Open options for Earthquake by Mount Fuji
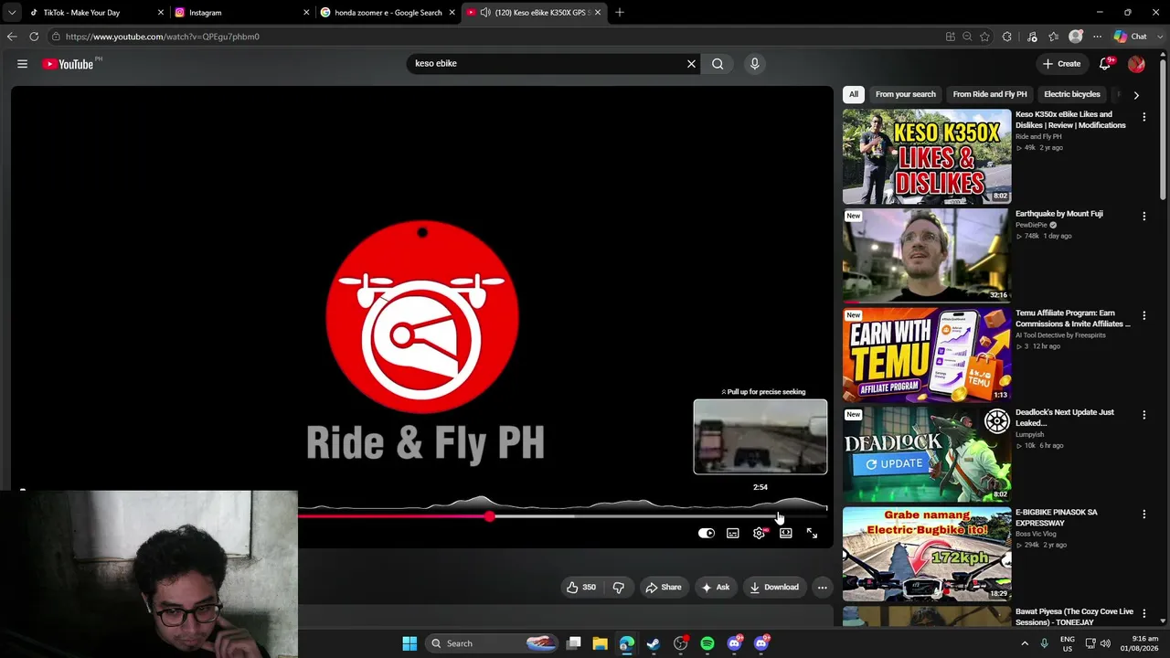Viewport: 1170px width, 658px height. (x=1143, y=217)
